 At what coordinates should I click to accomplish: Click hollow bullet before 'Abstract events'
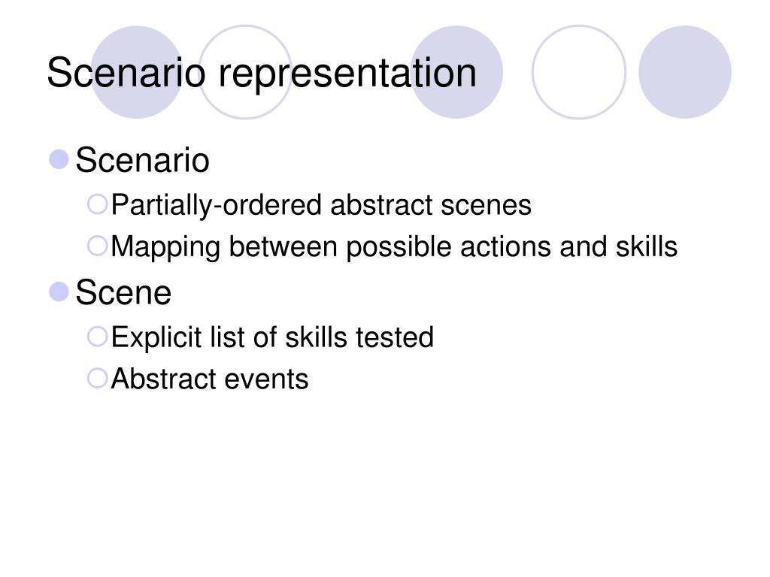click(97, 379)
